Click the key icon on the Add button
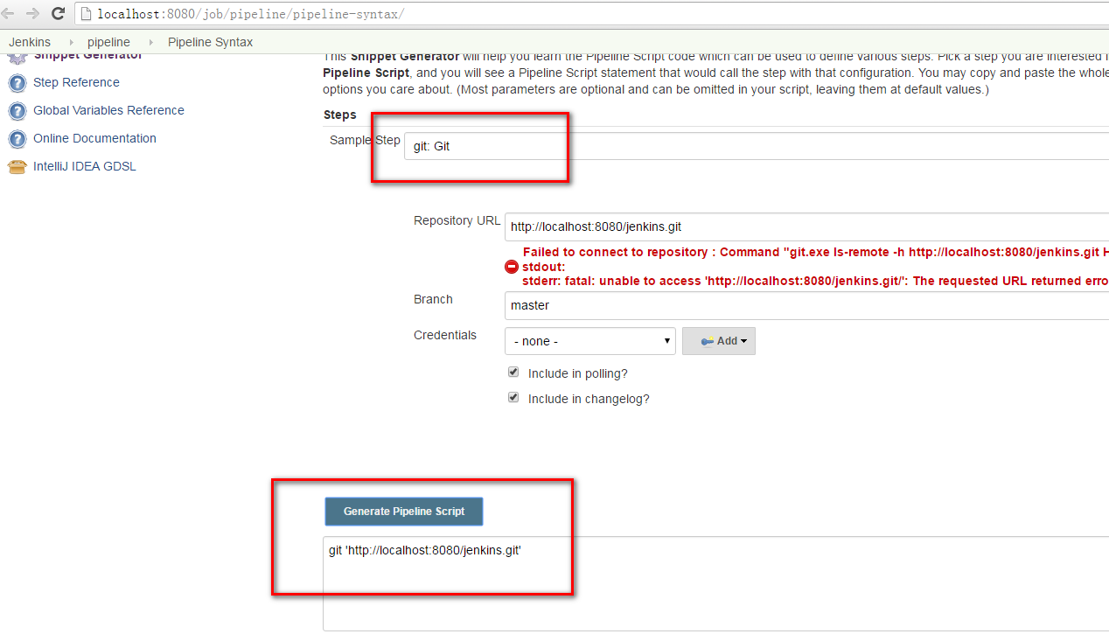Image resolution: width=1109 pixels, height=634 pixels. (x=707, y=341)
